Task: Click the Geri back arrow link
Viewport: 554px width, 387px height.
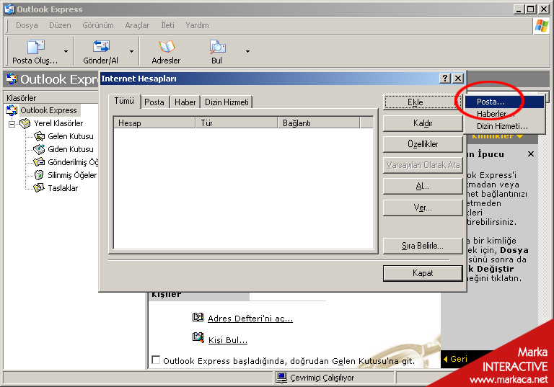Action: (455, 359)
